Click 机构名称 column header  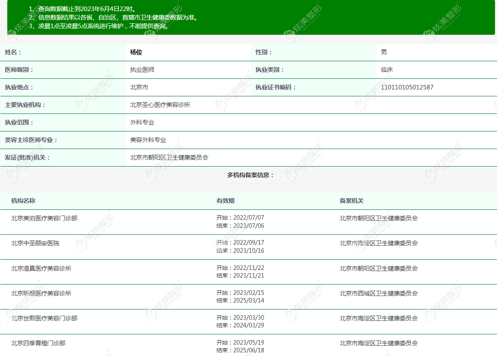(23, 201)
